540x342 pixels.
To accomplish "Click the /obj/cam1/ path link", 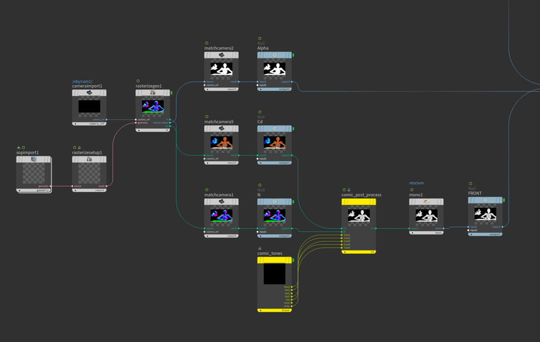I will tap(82, 81).
